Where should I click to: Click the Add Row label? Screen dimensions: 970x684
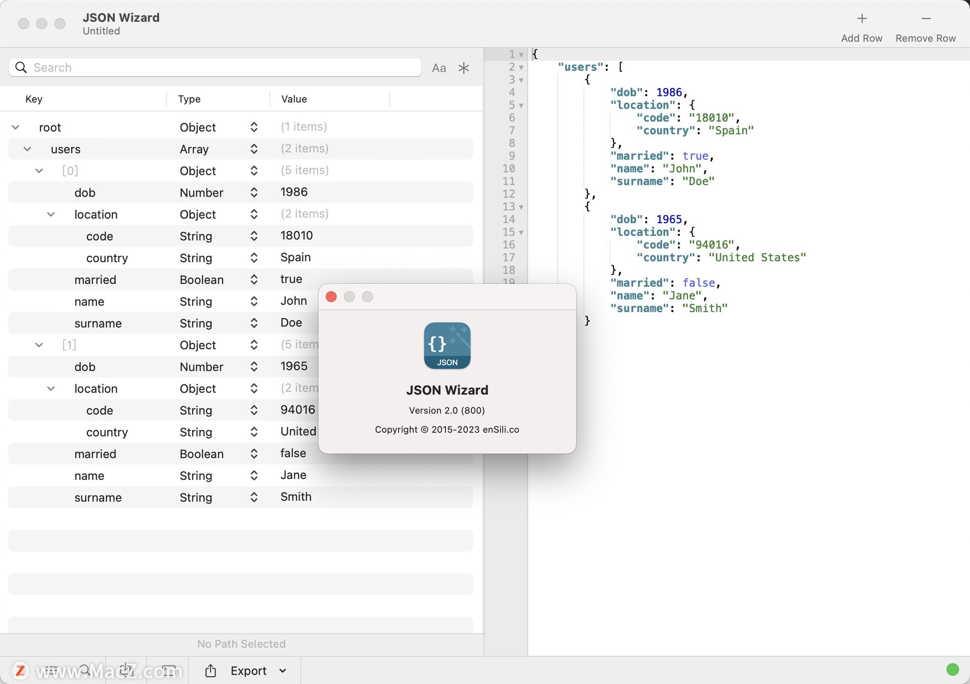(x=861, y=38)
